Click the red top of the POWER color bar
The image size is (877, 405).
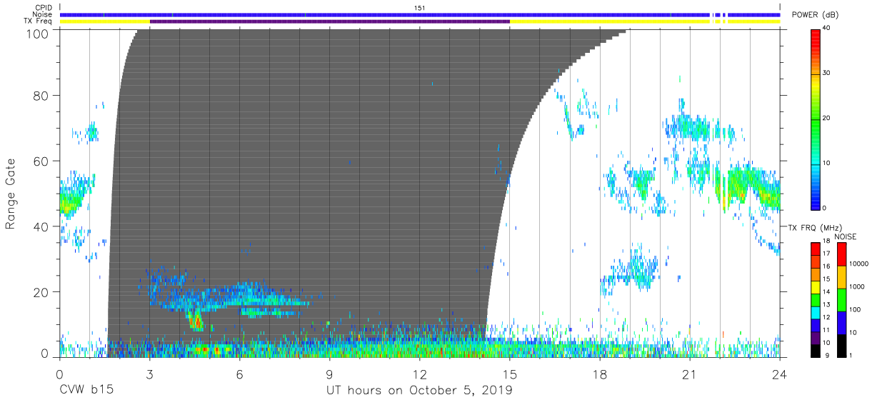pos(815,34)
